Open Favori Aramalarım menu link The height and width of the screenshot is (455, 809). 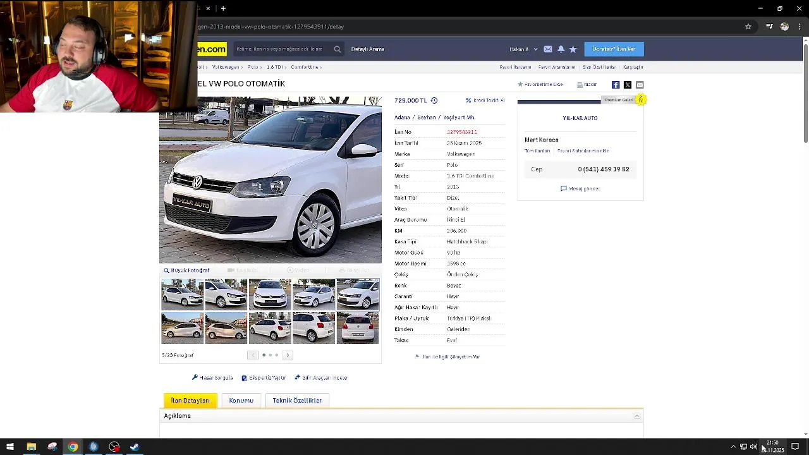[x=557, y=67]
